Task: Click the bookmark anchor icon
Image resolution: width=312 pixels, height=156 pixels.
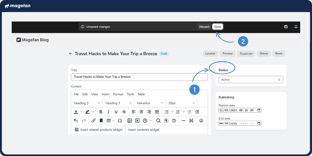Action: 101,120
